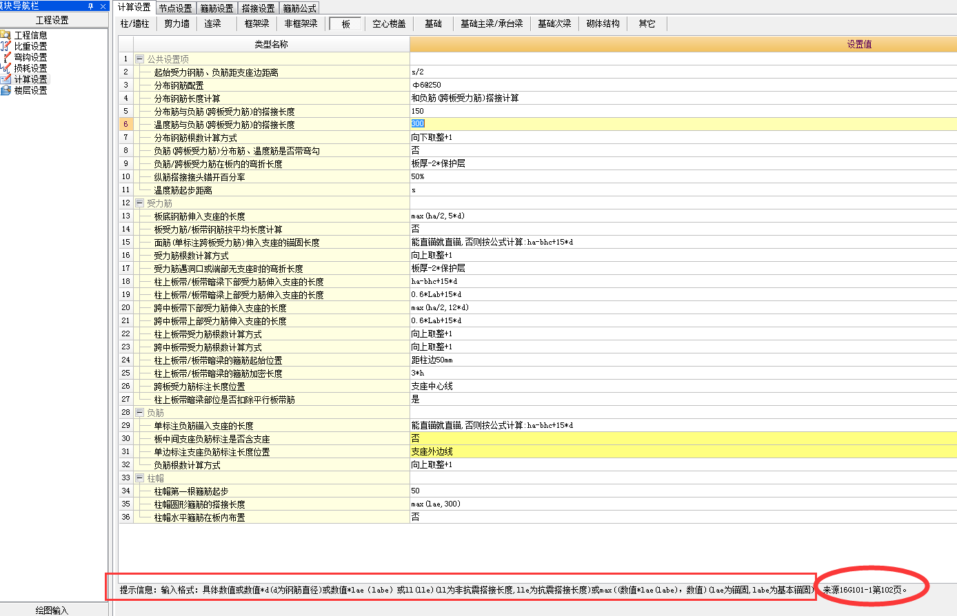The width and height of the screenshot is (957, 616).
Task: Select the 砌体结构 component category
Action: 603,23
